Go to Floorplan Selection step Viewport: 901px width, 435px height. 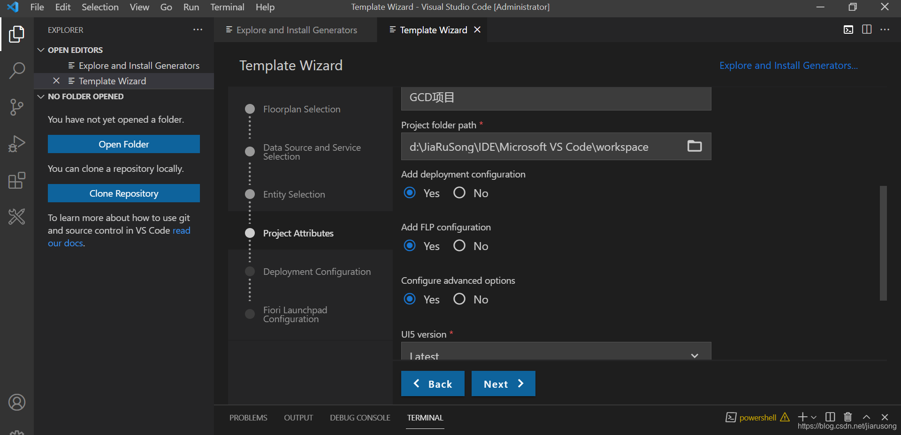click(x=302, y=109)
